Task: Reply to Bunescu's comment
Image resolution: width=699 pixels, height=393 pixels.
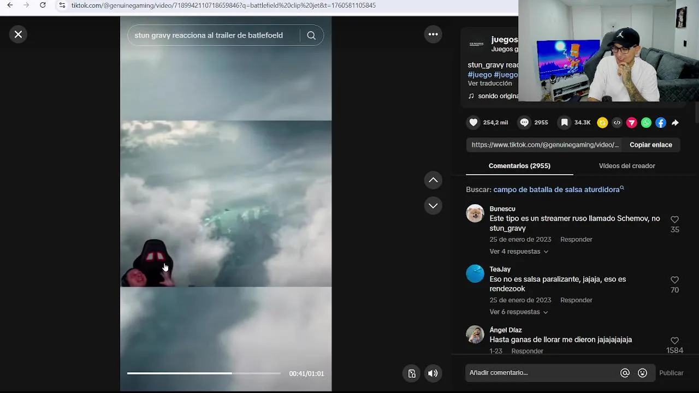Action: pos(576,240)
